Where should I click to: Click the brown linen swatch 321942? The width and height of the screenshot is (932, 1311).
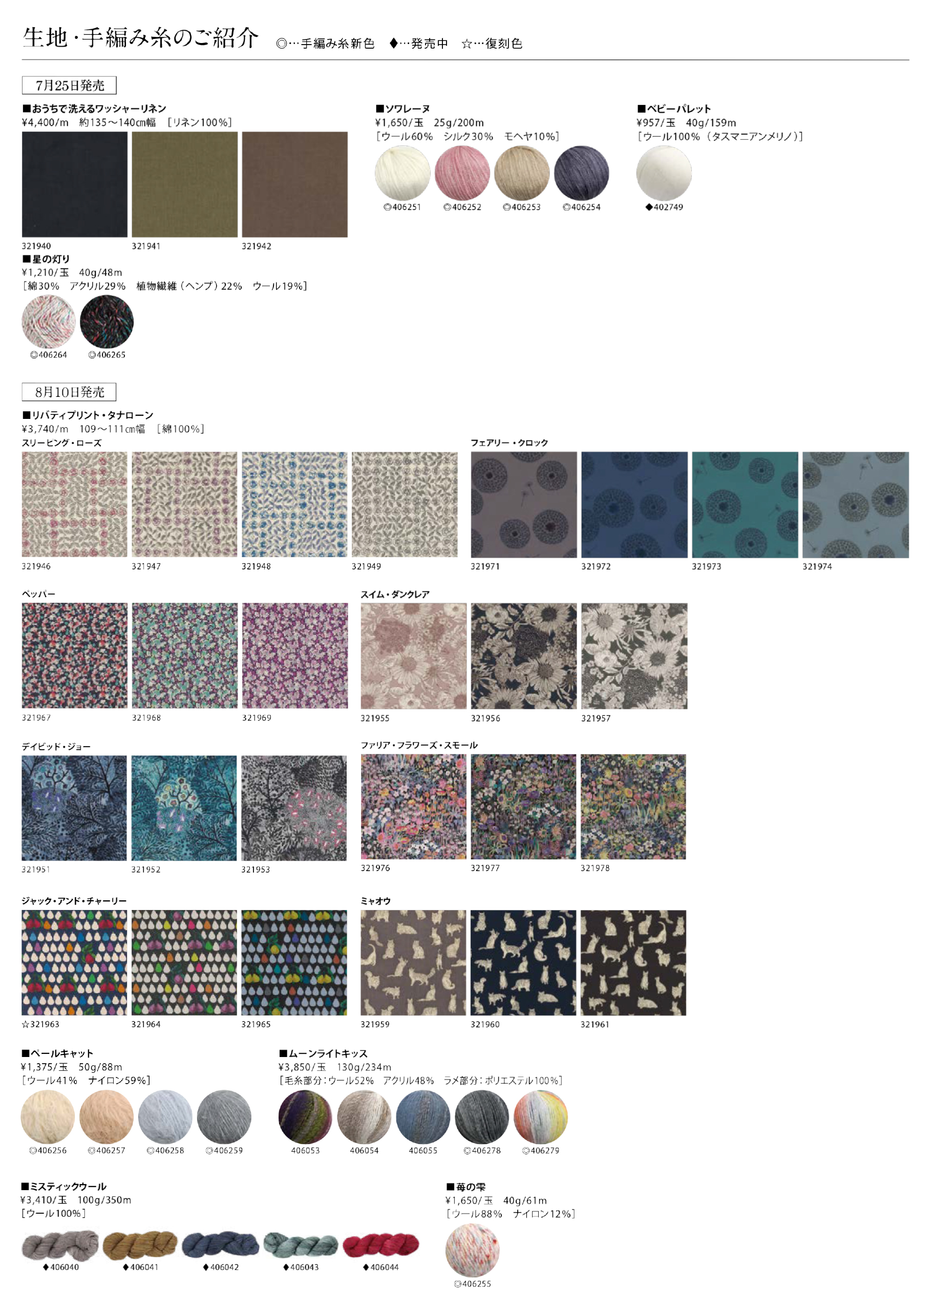click(x=294, y=184)
